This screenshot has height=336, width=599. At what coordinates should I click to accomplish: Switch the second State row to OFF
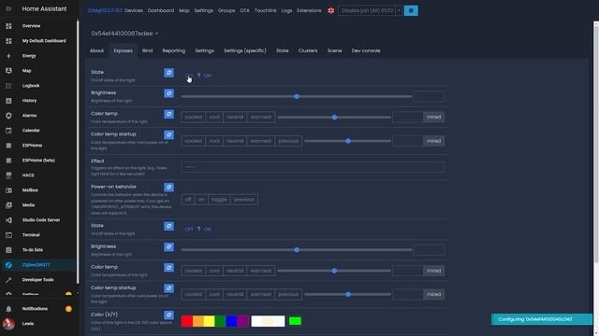tap(189, 229)
